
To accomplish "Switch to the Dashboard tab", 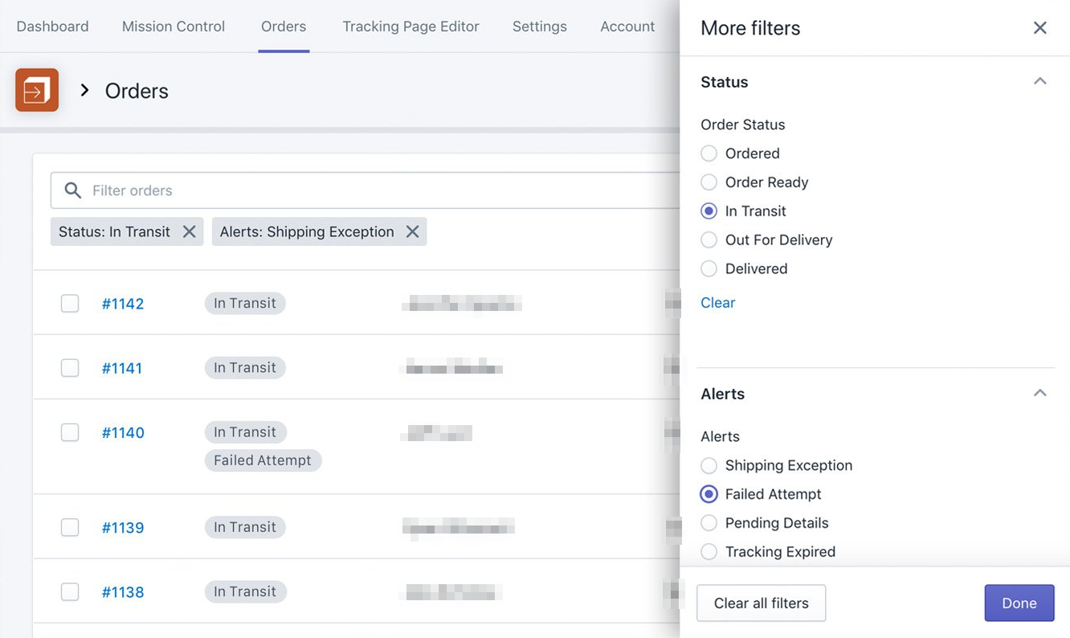I will (52, 26).
